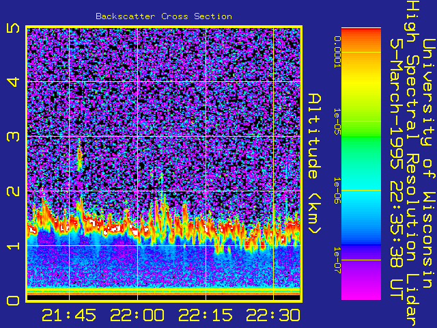
Task: Click the 'Backscatter Cross Section' title
Action: [164, 16]
